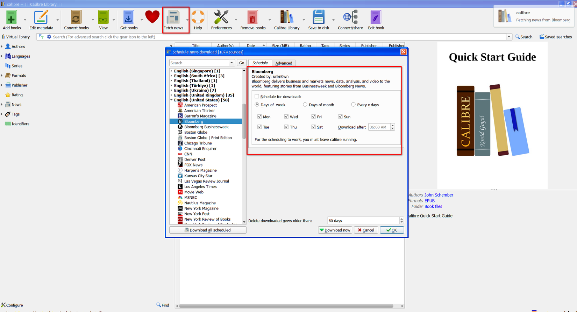Image resolution: width=577 pixels, height=312 pixels.
Task: Click Cancel in the schedule dialog
Action: pyautogui.click(x=366, y=230)
